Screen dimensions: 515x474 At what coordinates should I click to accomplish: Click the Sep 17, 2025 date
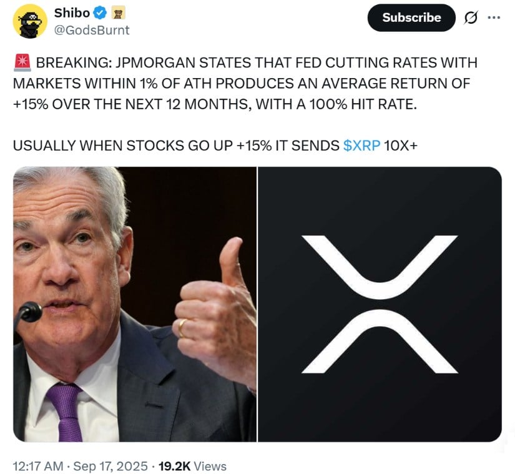(x=110, y=466)
